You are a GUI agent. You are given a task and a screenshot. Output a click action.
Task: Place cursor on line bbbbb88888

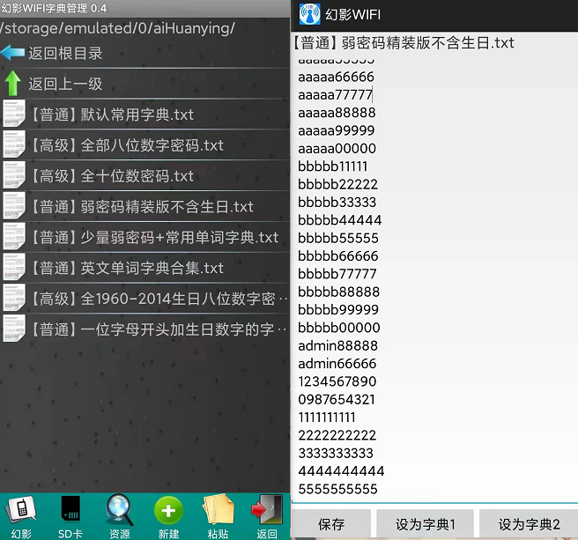tap(338, 292)
